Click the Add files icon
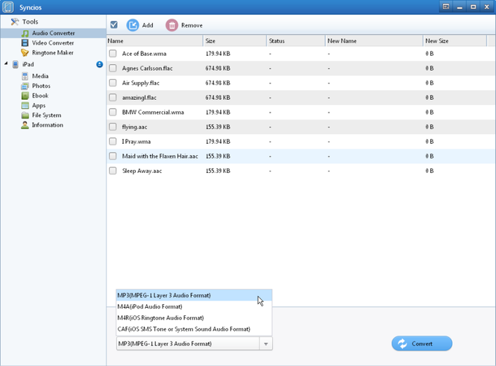The height and width of the screenshot is (366, 496). click(133, 25)
